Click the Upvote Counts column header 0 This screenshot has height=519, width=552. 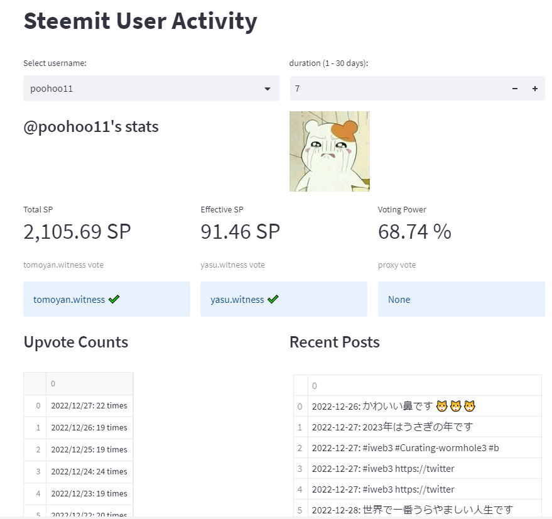[89, 383]
